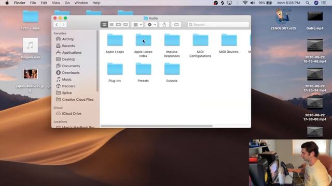Open the MIDI Configurations folder
This screenshot has width=332, height=186.
[200, 40]
